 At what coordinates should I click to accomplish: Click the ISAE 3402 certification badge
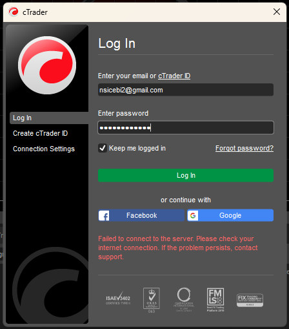[x=118, y=299]
